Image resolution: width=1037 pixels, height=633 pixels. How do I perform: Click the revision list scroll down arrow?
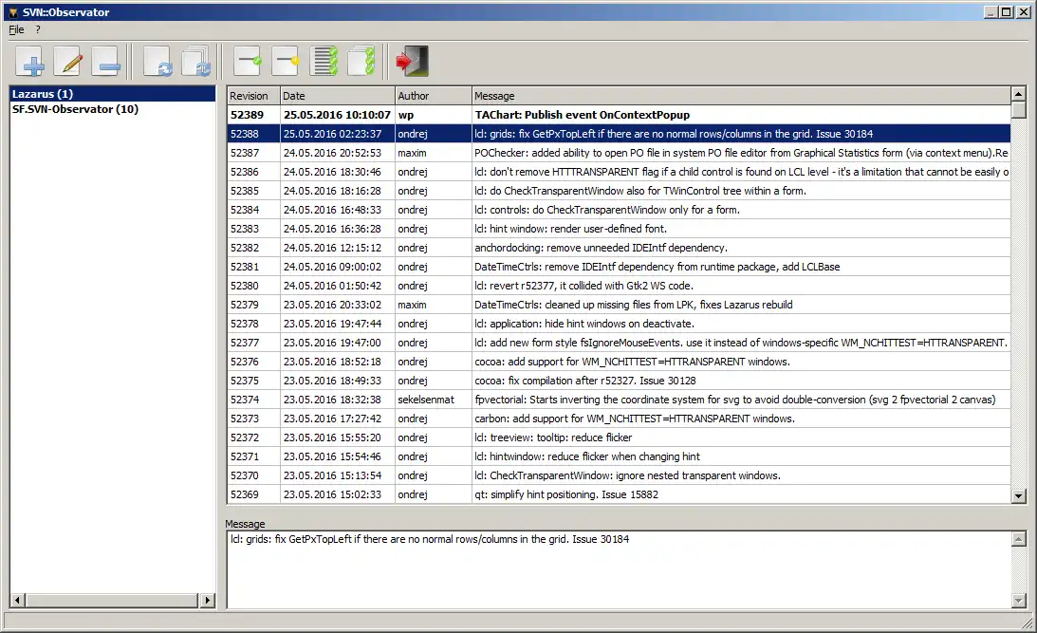[1018, 495]
